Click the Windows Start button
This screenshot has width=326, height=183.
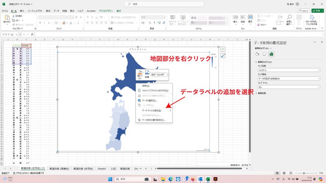coord(110,179)
